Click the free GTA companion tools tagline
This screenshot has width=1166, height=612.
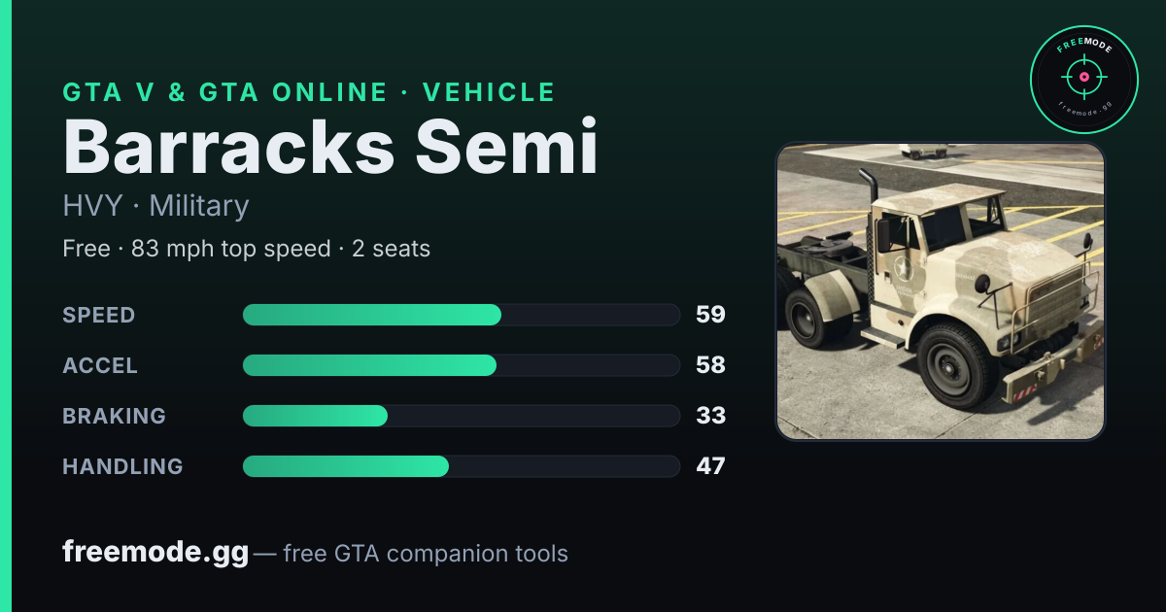(x=426, y=554)
